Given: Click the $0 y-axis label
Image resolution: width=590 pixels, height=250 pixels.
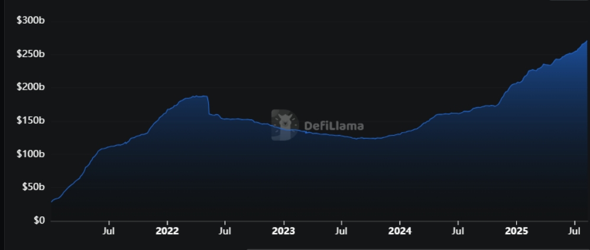Looking at the screenshot, I should 39,221.
